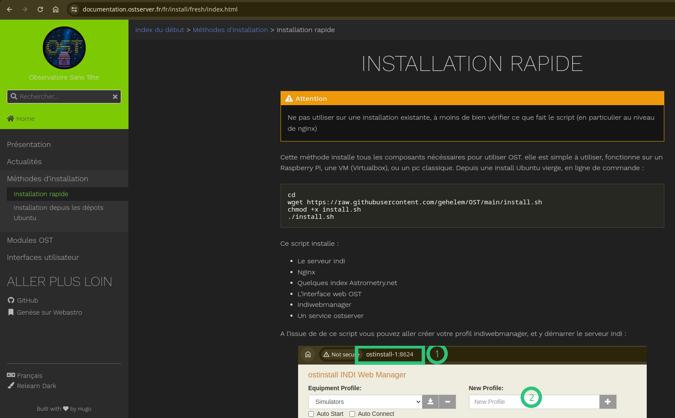
Task: Open the GitHub link
Action: (27, 300)
